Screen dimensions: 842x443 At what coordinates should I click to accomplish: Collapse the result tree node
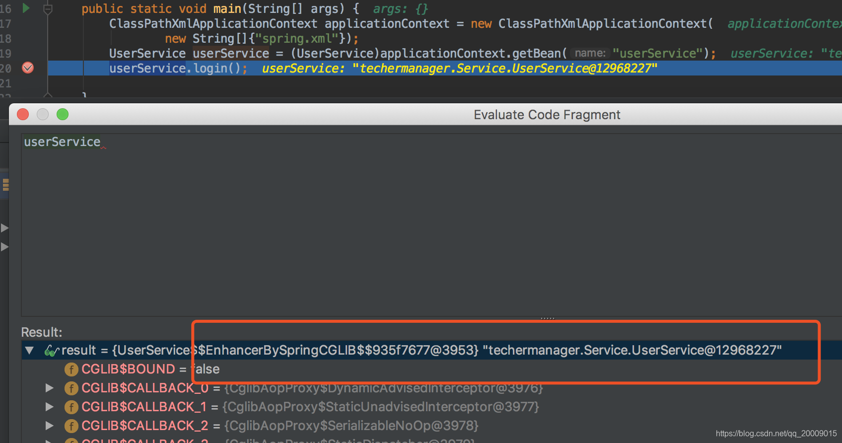pyautogui.click(x=29, y=351)
